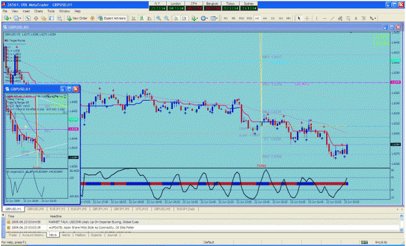Toggle the Navigator panel icon

click(x=44, y=18)
